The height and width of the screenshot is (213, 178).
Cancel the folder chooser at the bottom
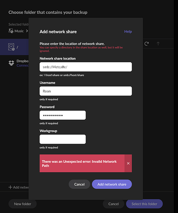tap(113, 204)
